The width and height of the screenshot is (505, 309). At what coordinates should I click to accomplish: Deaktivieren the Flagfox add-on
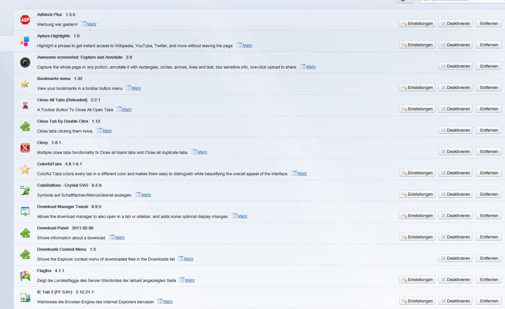(x=455, y=280)
